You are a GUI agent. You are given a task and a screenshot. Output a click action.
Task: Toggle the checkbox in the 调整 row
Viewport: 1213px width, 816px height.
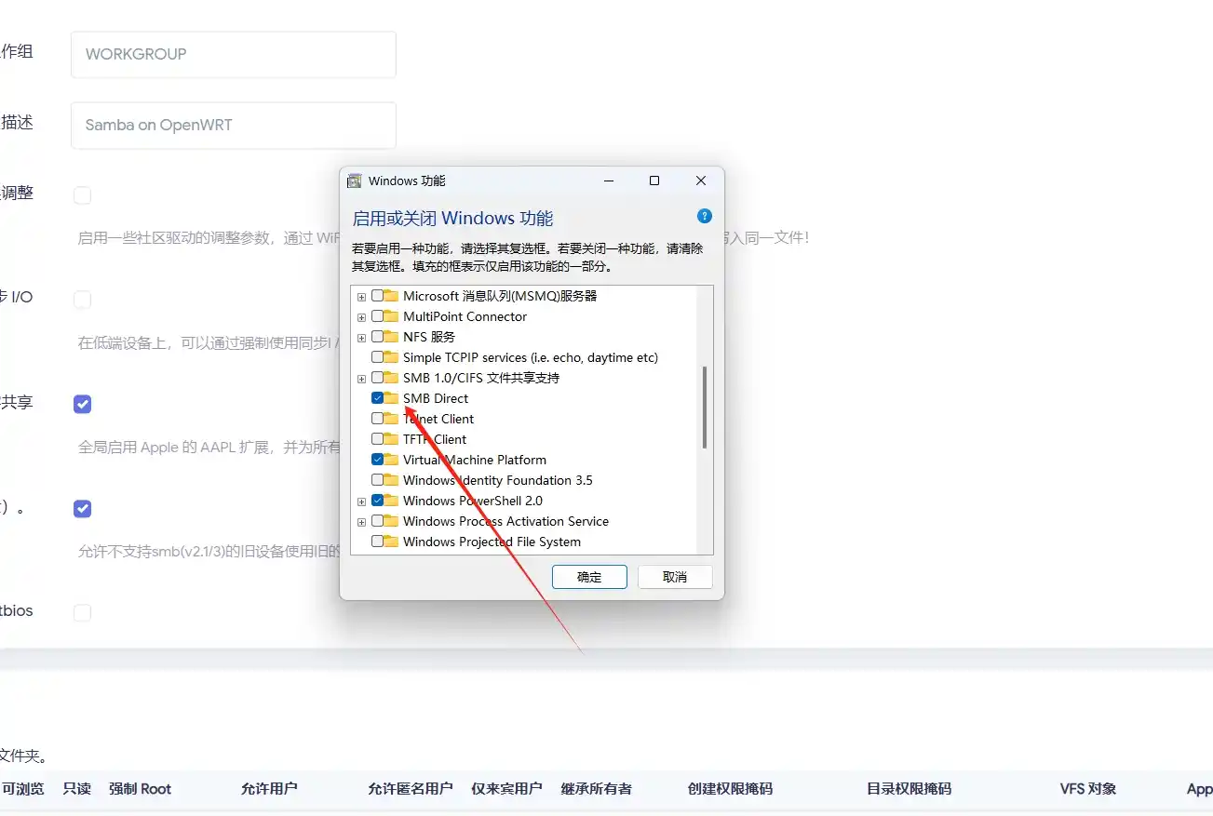83,195
